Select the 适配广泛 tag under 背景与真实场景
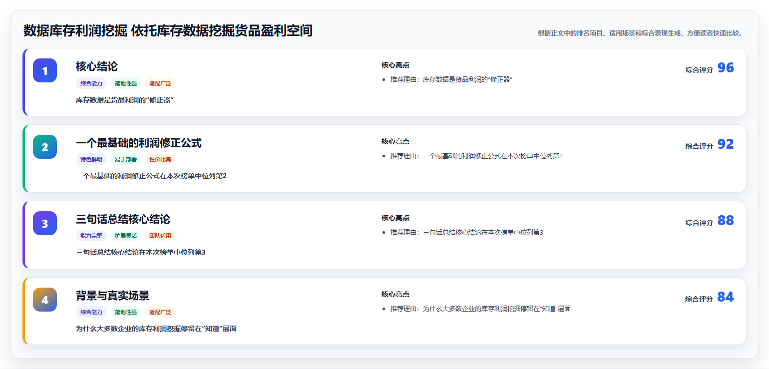The width and height of the screenshot is (769, 369). coord(160,312)
